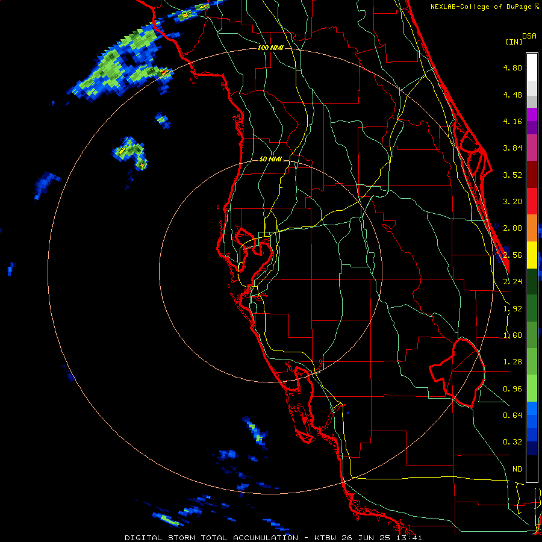Click the 4.16 legend value
The width and height of the screenshot is (542, 542).
[x=512, y=121]
